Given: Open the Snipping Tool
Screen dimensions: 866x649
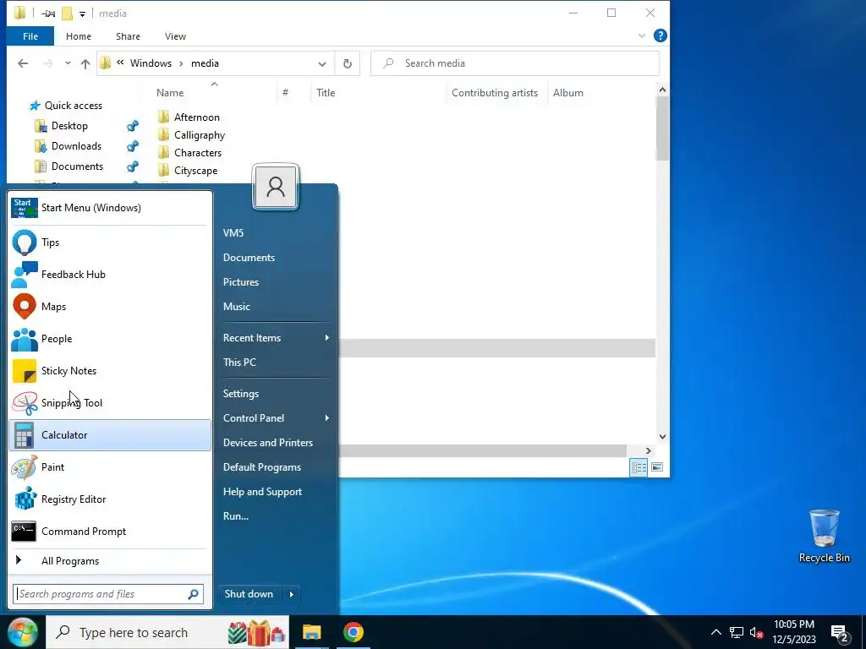Looking at the screenshot, I should click(x=110, y=403).
